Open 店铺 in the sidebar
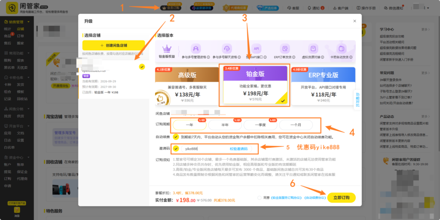The image size is (440, 220). pos(20,29)
